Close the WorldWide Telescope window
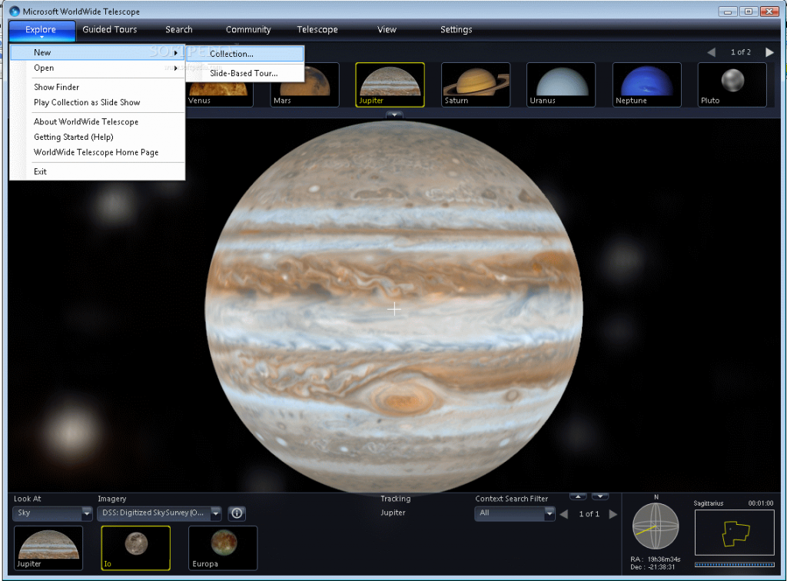This screenshot has width=787, height=581. tap(769, 11)
